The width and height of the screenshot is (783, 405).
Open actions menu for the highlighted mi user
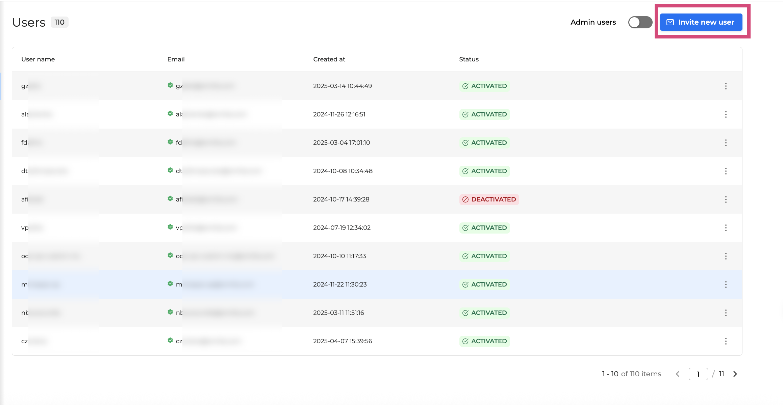click(726, 285)
